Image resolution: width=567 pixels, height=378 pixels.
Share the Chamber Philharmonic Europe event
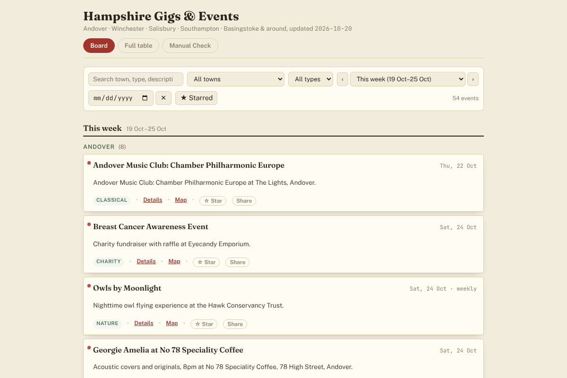point(244,201)
